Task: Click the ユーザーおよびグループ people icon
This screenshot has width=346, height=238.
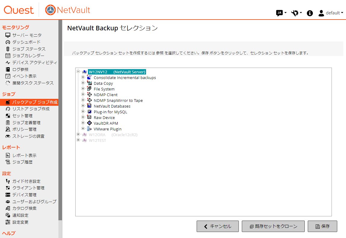Action: 8,201
